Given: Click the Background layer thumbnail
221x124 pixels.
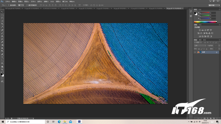Looking at the screenshot, I should coord(199,52).
